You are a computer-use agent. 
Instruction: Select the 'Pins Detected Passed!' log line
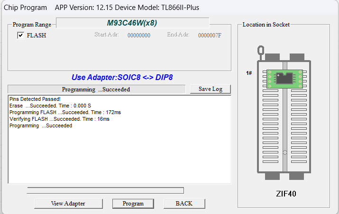click(35, 99)
